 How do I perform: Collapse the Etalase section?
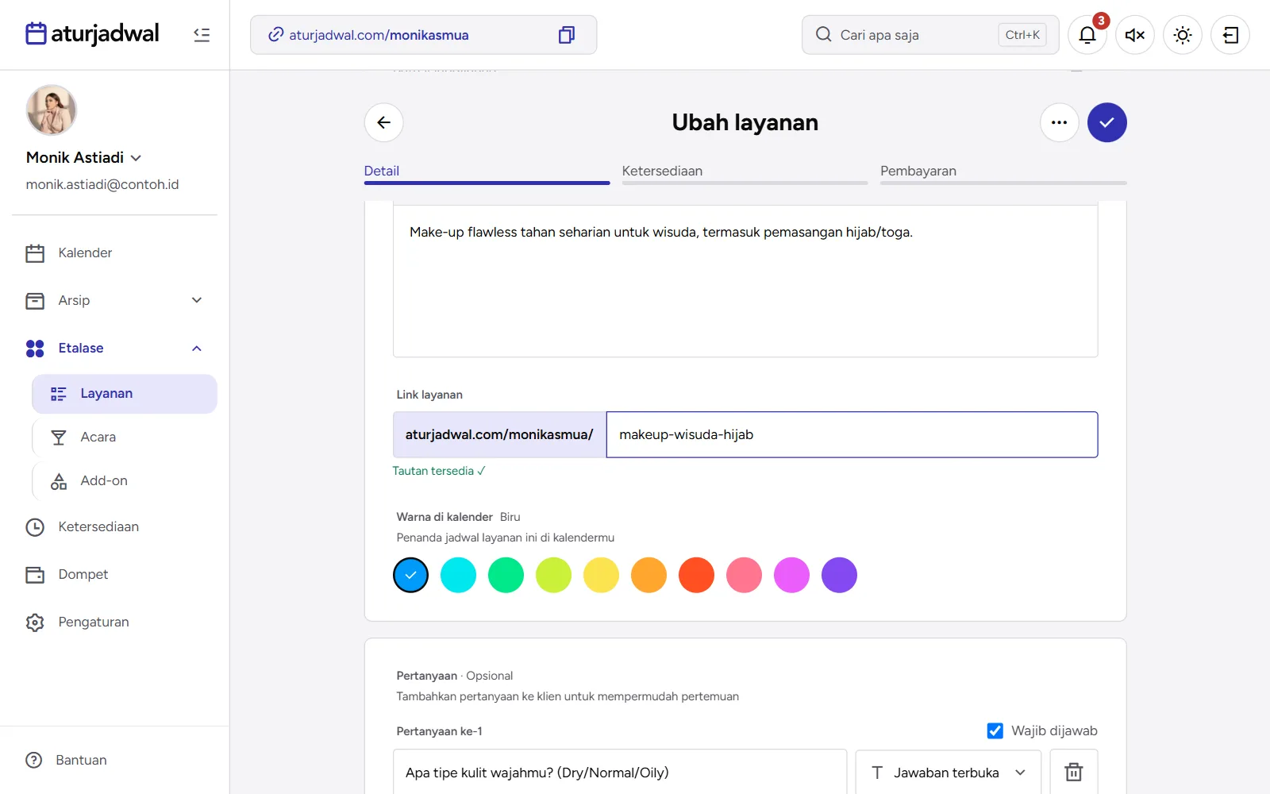click(x=114, y=349)
